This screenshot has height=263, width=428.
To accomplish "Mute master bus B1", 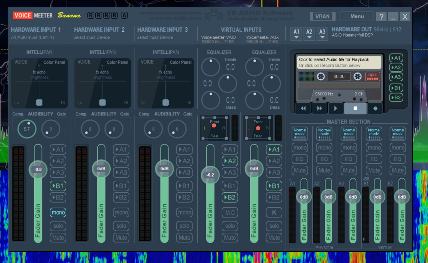I will click(x=374, y=171).
